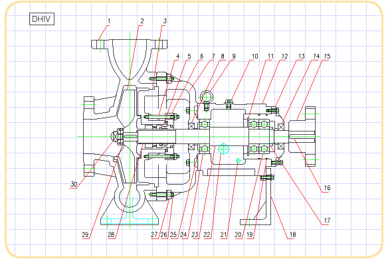Click part number 3 label

(165, 21)
